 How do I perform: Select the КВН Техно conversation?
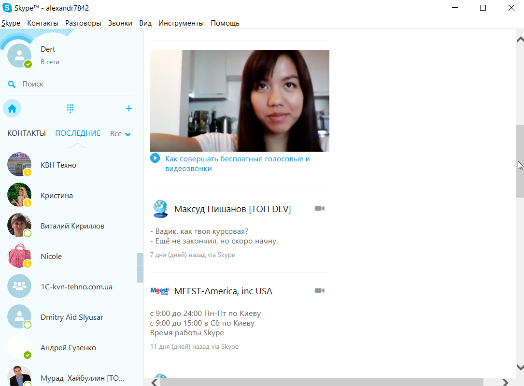[69, 164]
